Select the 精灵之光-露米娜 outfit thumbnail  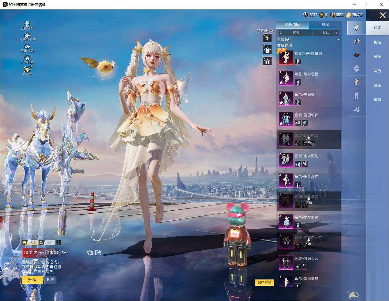[x=286, y=58]
